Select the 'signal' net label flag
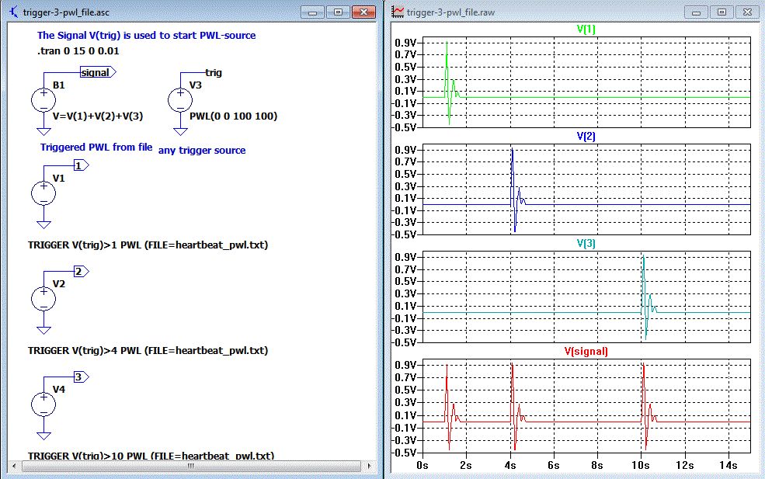The height and width of the screenshot is (479, 765). pyautogui.click(x=97, y=72)
